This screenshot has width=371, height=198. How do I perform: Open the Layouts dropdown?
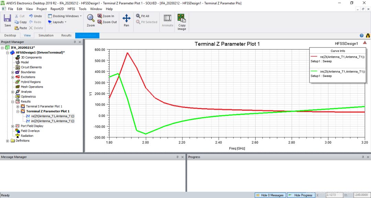(57, 22)
